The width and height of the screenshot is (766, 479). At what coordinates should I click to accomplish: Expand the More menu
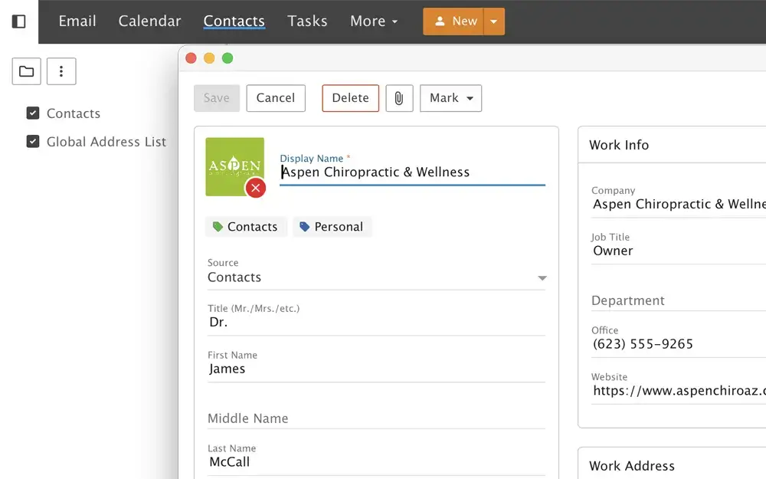tap(374, 21)
